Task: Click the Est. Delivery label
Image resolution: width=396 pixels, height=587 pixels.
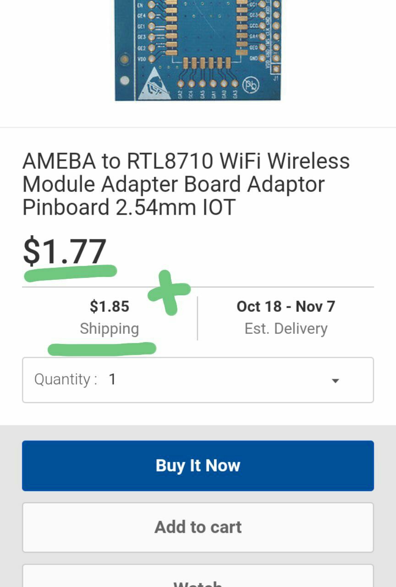Action: coord(286,328)
